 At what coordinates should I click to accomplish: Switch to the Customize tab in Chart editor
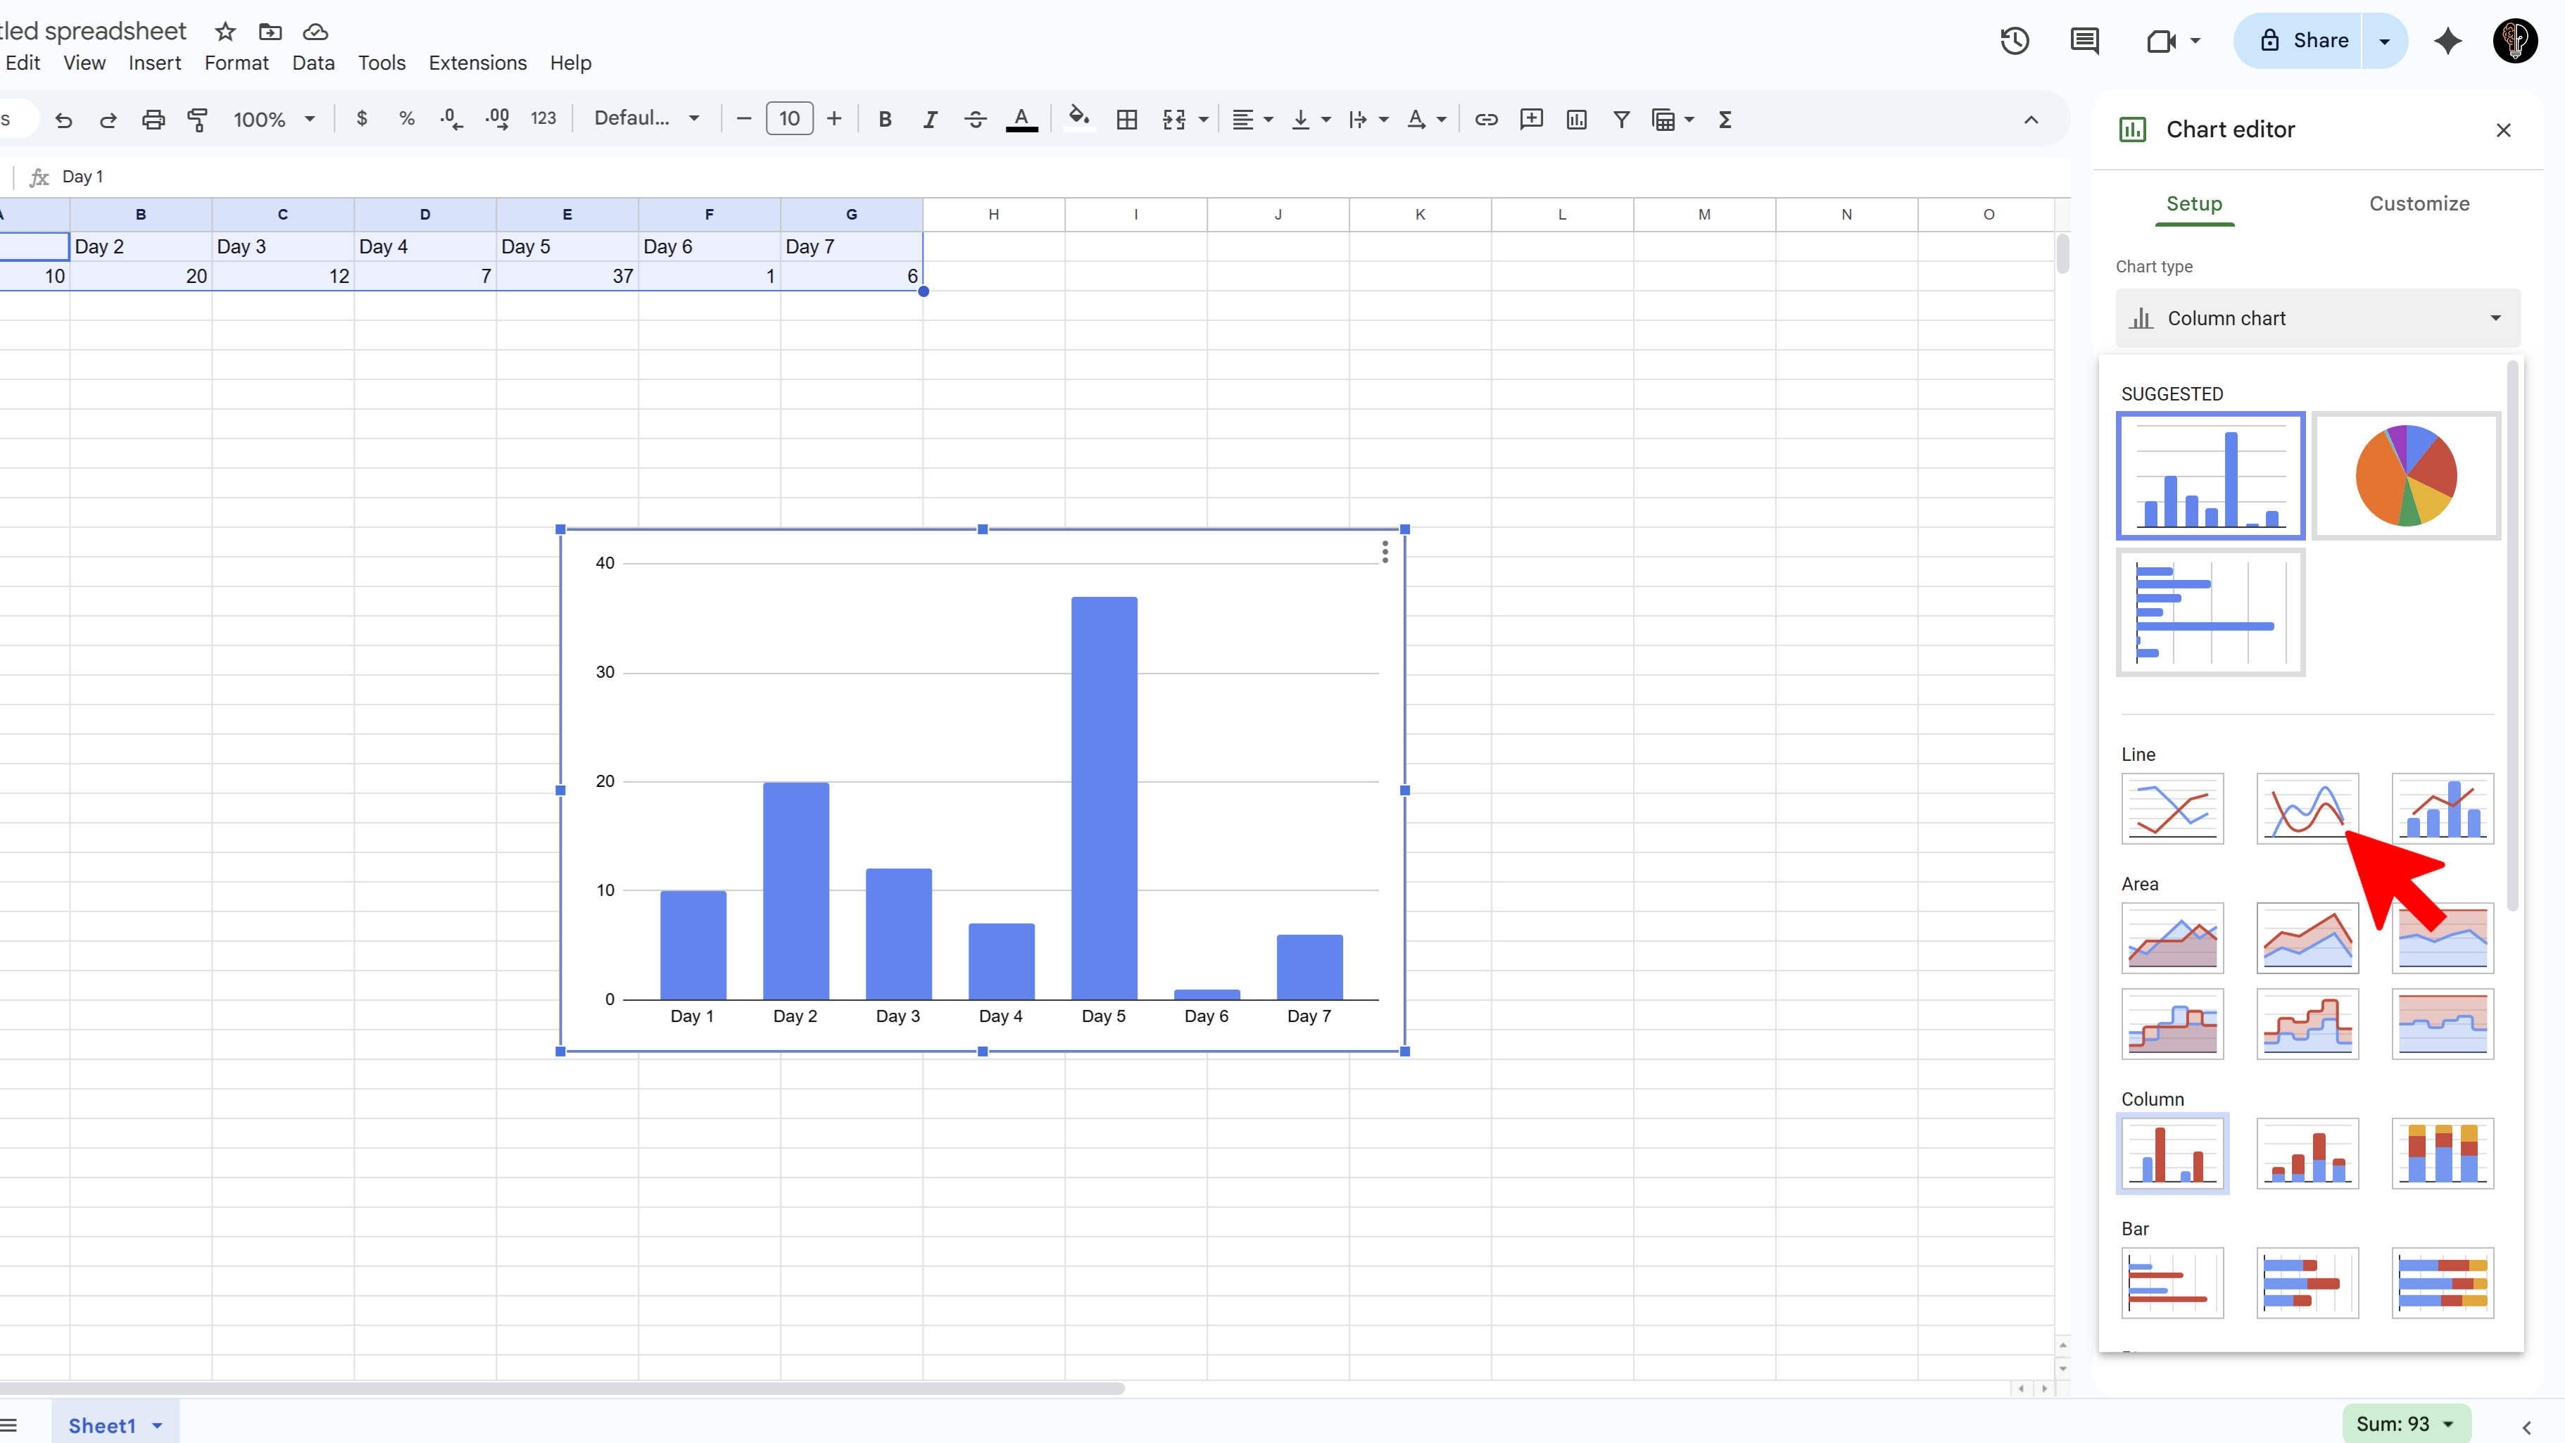point(2419,203)
